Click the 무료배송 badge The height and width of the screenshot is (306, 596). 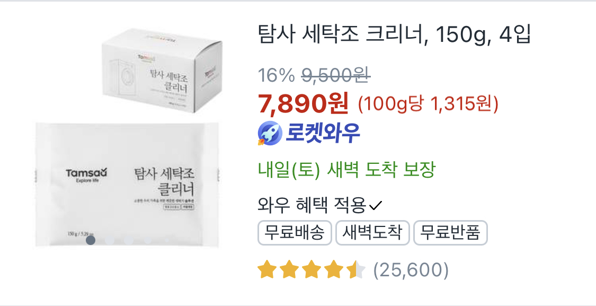coord(295,232)
